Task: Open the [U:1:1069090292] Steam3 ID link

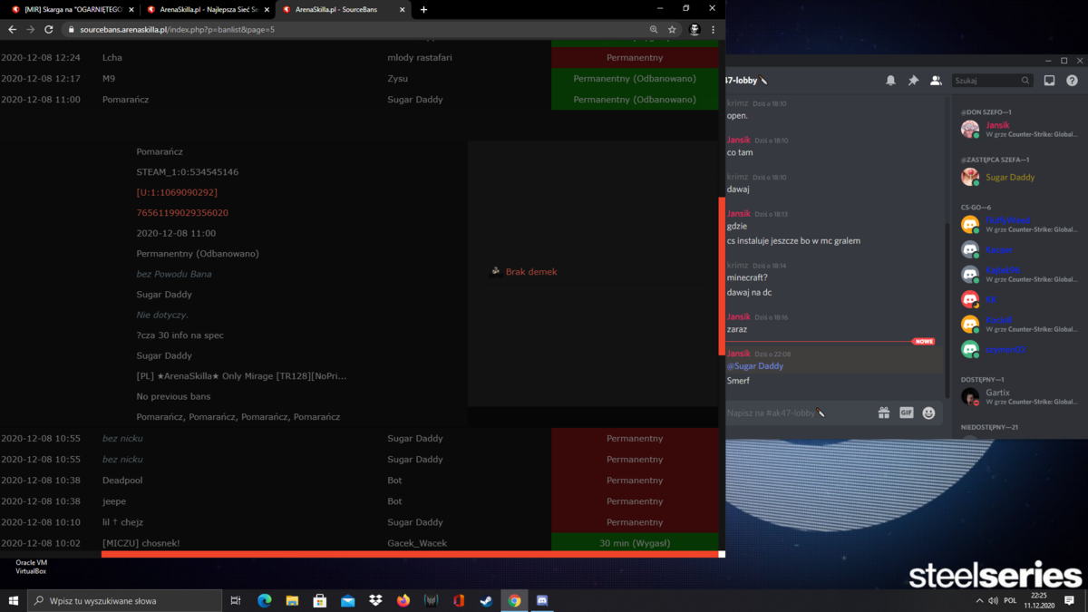Action: [177, 192]
